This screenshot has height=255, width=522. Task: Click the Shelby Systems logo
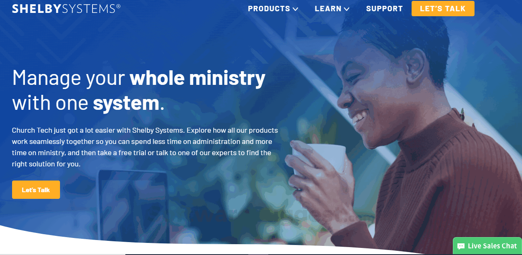coord(66,9)
